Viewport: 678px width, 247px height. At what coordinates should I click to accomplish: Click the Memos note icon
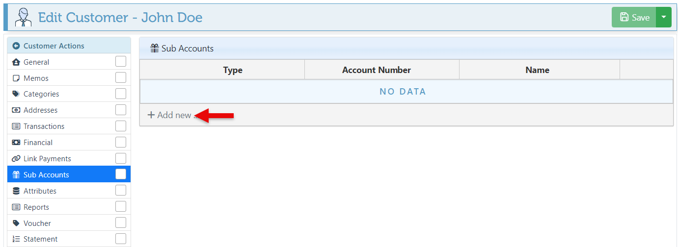(x=16, y=78)
